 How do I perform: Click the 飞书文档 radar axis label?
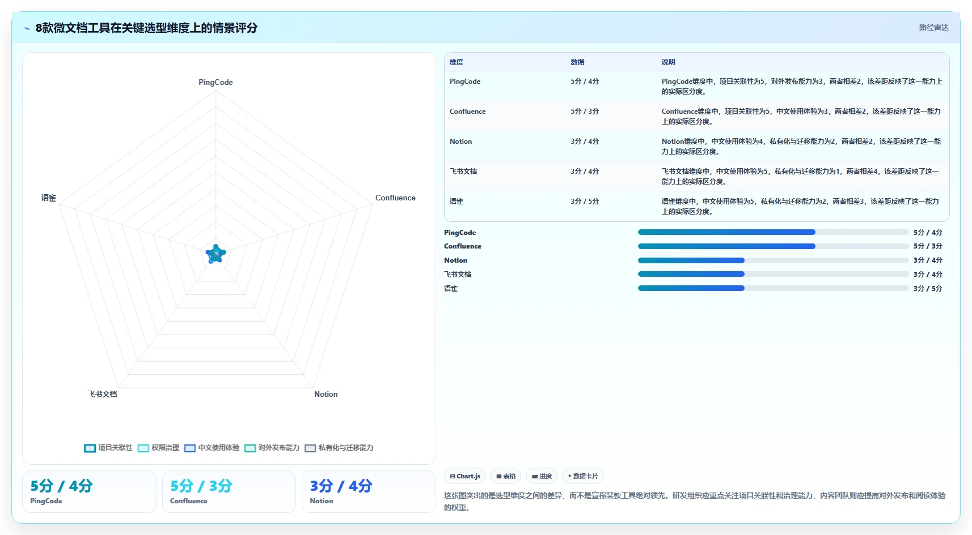[x=102, y=394]
